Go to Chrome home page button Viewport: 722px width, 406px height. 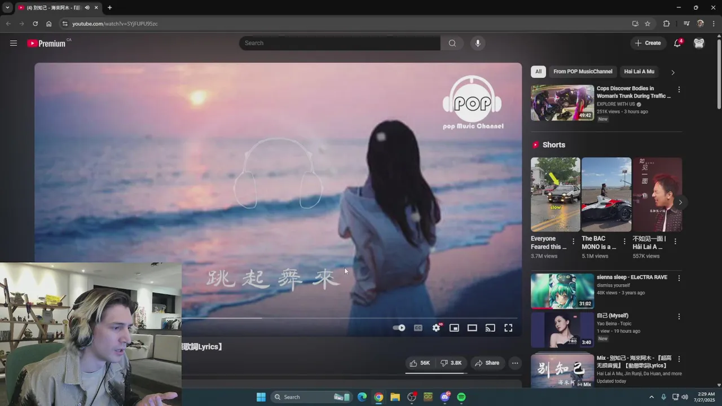tap(49, 24)
